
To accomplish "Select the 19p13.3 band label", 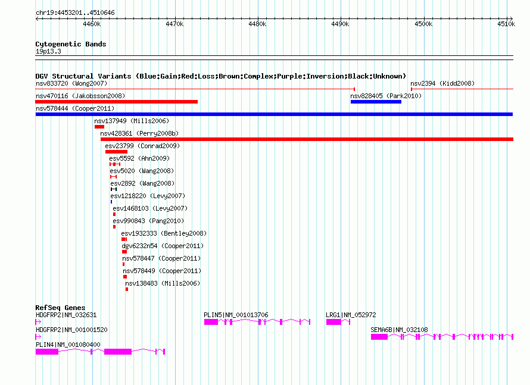I will pos(48,51).
